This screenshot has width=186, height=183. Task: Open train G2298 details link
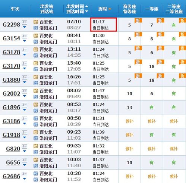coord(11,25)
